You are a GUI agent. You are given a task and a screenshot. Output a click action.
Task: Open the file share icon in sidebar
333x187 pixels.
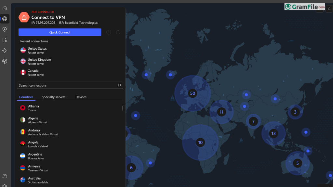(x=5, y=40)
